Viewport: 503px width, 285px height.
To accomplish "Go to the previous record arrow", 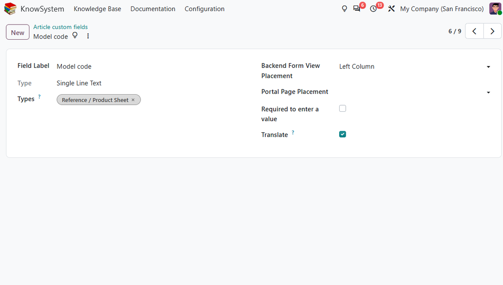I will pos(474,31).
